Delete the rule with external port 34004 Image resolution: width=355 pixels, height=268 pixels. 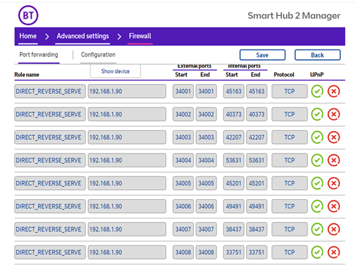[x=334, y=160]
